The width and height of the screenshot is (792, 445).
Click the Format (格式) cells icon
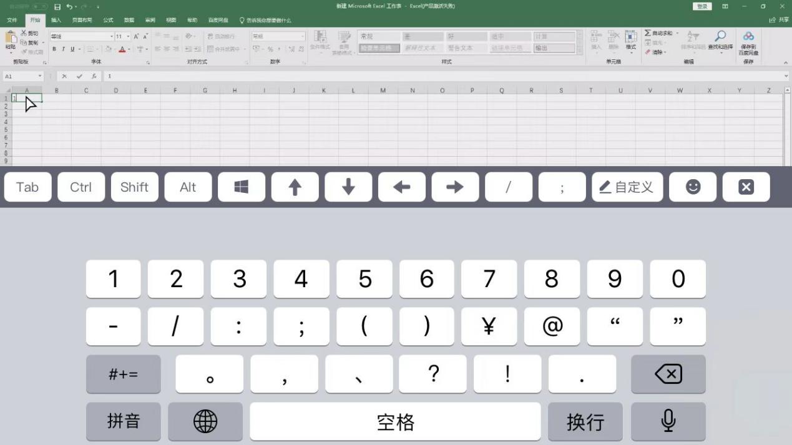tap(631, 36)
